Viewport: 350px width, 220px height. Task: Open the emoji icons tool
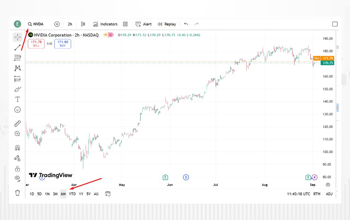[17, 110]
